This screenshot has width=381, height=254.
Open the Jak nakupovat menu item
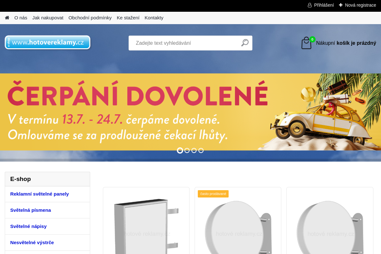coord(48,18)
